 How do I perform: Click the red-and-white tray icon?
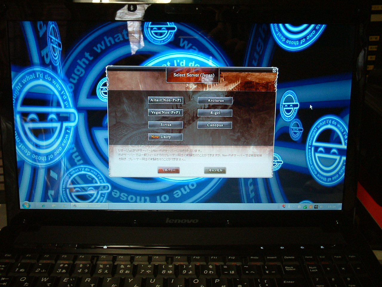(284, 206)
